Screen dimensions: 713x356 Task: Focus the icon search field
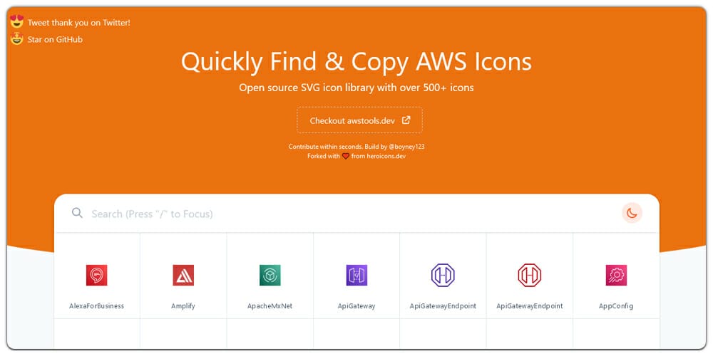342,214
